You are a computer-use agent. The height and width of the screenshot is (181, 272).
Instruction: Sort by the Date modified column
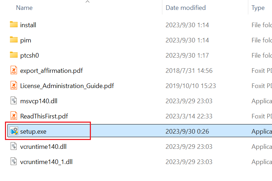coord(185,7)
